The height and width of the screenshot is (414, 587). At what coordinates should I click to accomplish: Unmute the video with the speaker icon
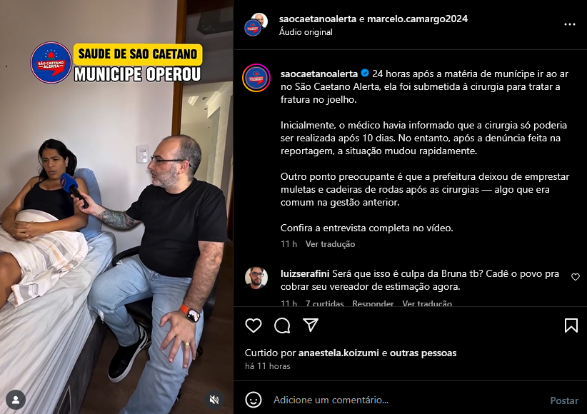coord(214,400)
